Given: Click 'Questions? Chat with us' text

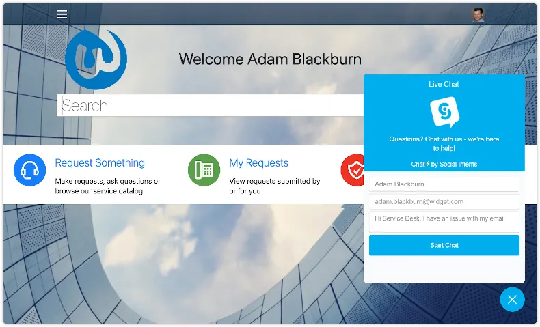Looking at the screenshot, I should point(444,144).
